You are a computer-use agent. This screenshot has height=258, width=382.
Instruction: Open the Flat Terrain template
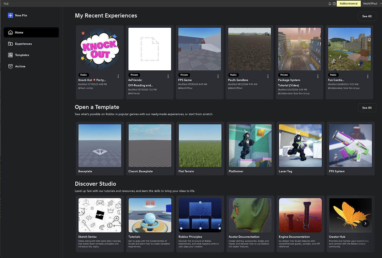(200, 145)
